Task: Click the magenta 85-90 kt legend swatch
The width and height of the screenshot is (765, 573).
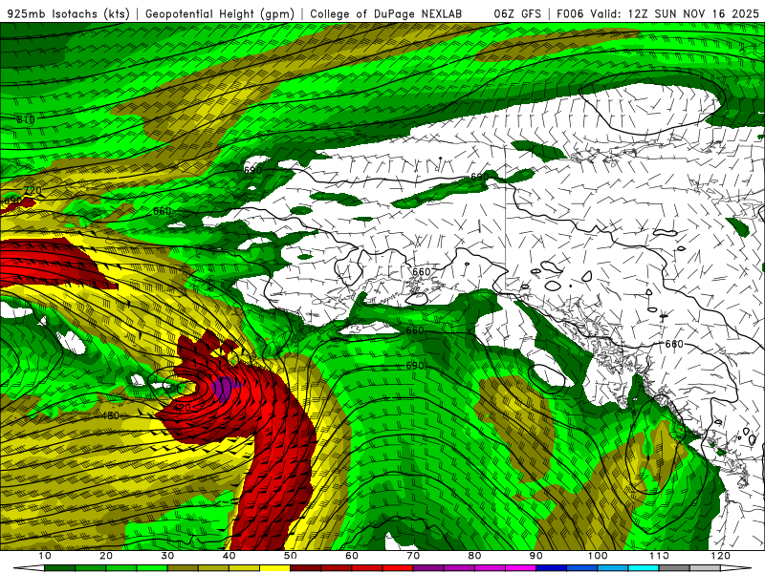Action: [x=520, y=568]
